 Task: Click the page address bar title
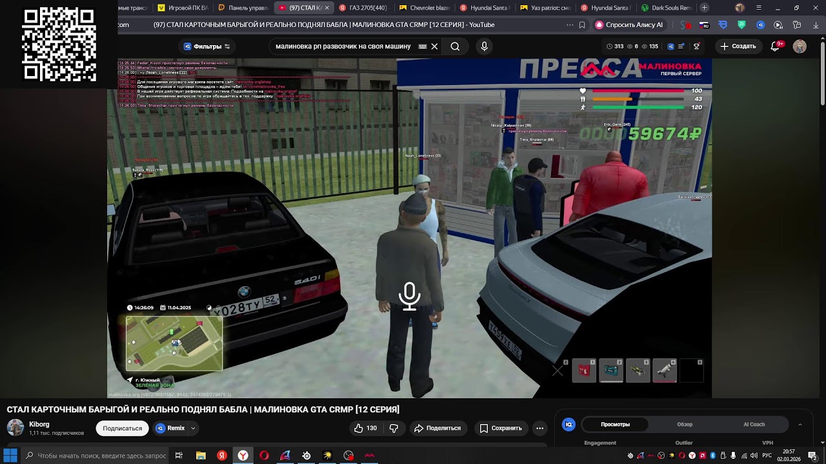click(324, 25)
